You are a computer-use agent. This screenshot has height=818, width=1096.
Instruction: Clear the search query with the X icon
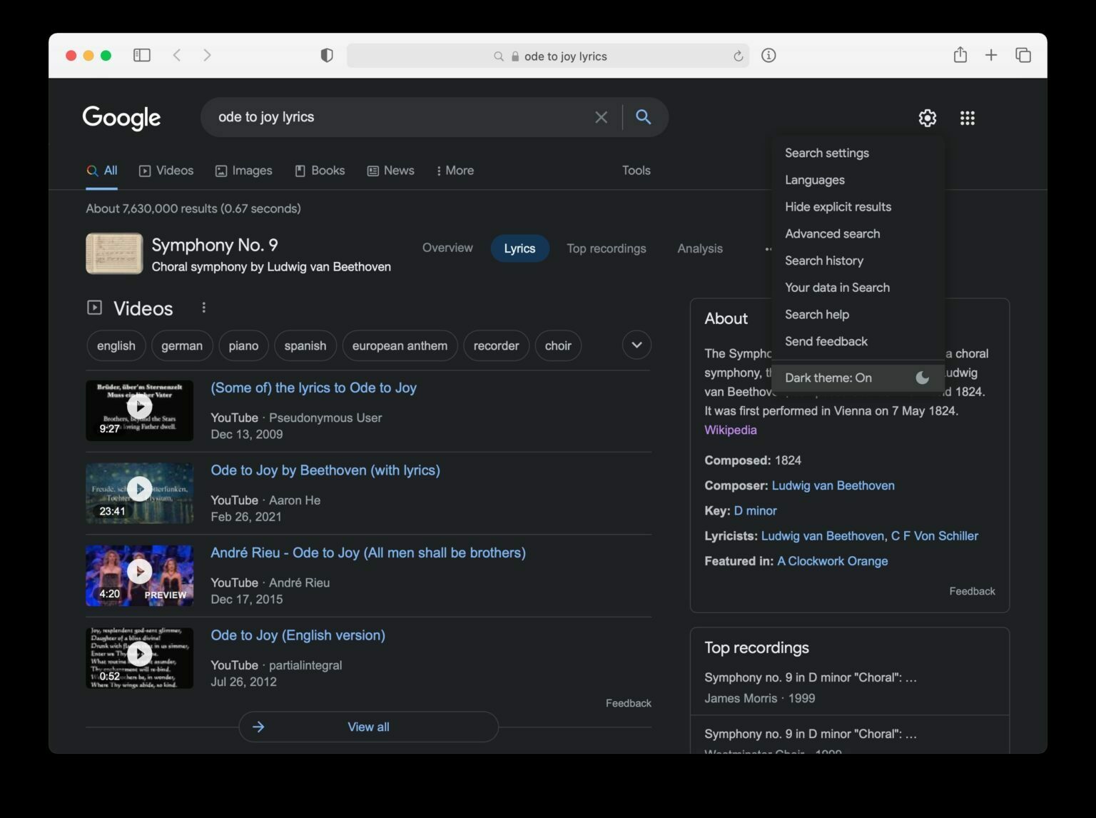pyautogui.click(x=601, y=117)
